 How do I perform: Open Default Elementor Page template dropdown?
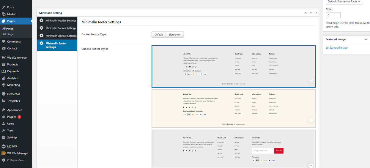pyautogui.click(x=344, y=2)
